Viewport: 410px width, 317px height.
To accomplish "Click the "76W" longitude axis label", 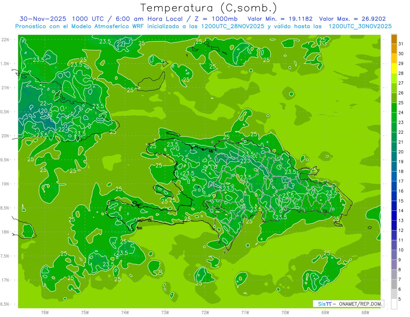I will [x=45, y=313].
